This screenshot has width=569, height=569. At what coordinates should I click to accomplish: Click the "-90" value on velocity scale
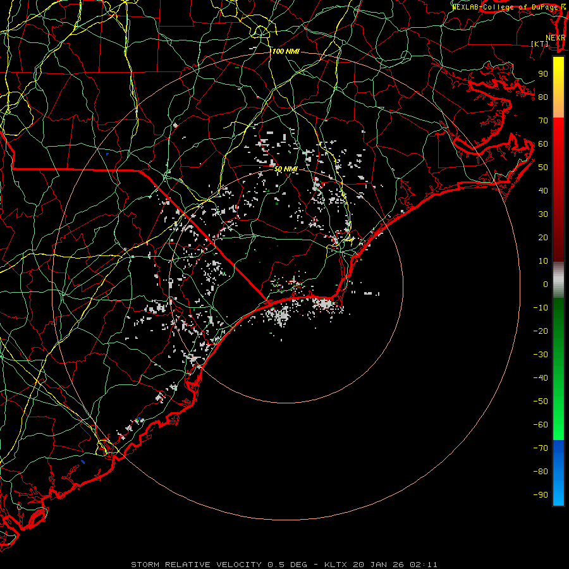pyautogui.click(x=541, y=495)
